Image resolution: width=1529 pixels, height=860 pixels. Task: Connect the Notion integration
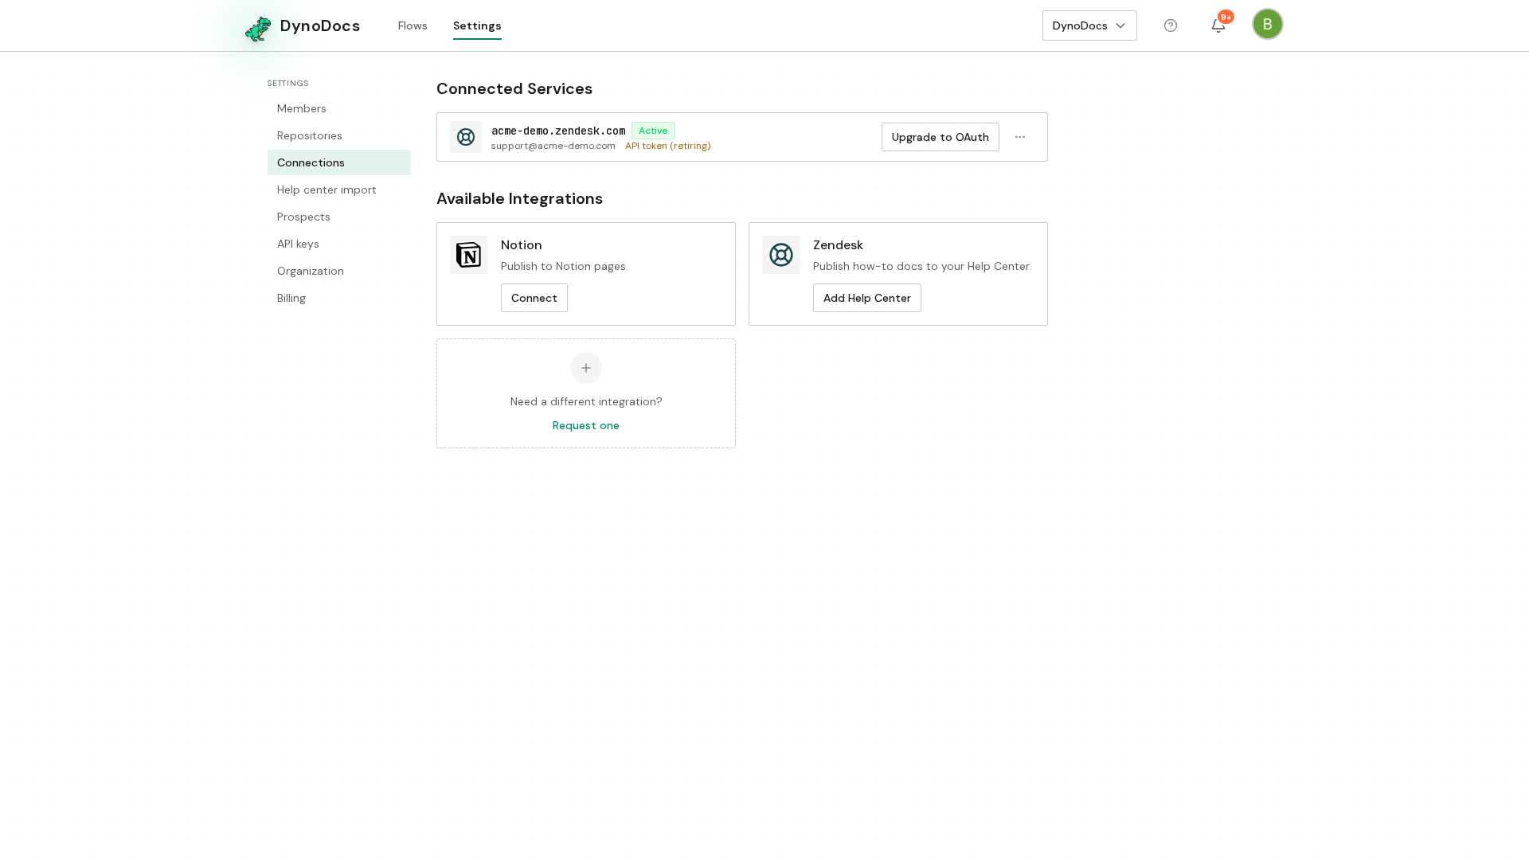pyautogui.click(x=534, y=298)
